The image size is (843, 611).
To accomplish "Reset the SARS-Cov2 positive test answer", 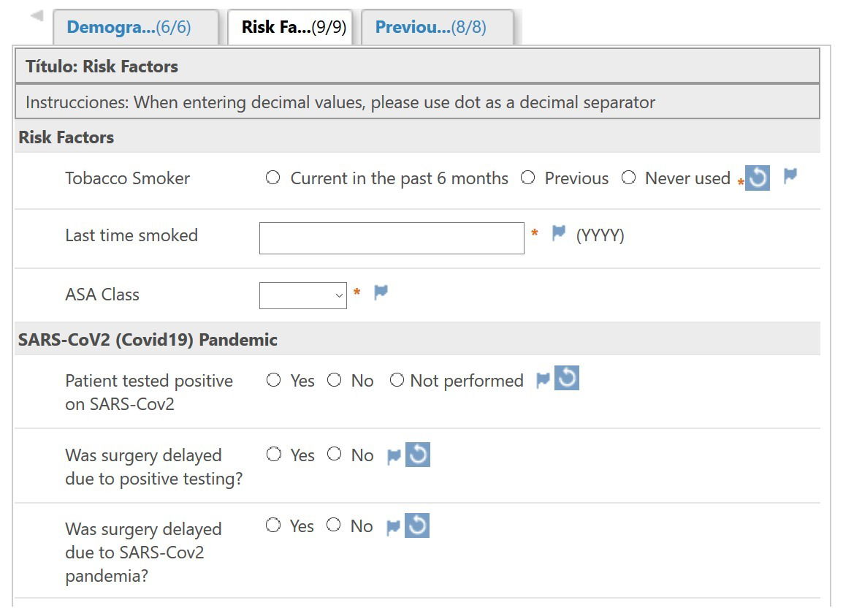I will pyautogui.click(x=567, y=378).
